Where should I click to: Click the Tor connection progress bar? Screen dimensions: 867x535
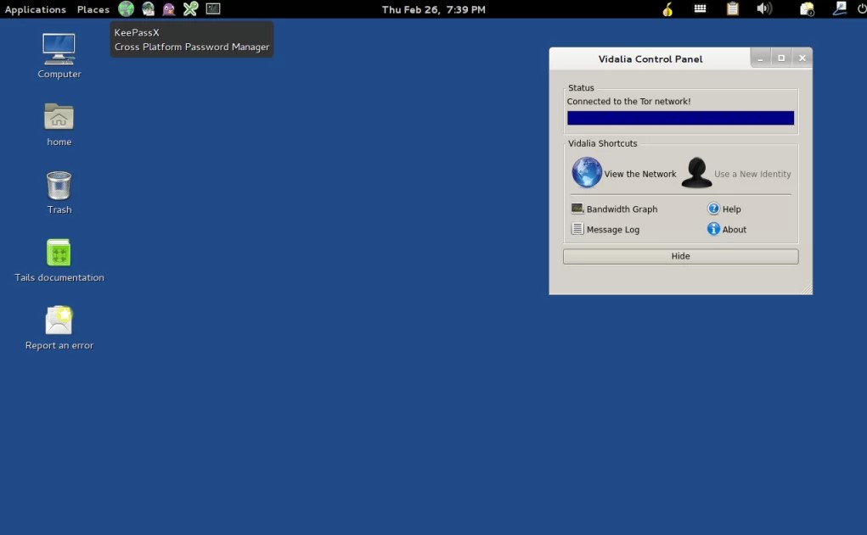pyautogui.click(x=681, y=118)
